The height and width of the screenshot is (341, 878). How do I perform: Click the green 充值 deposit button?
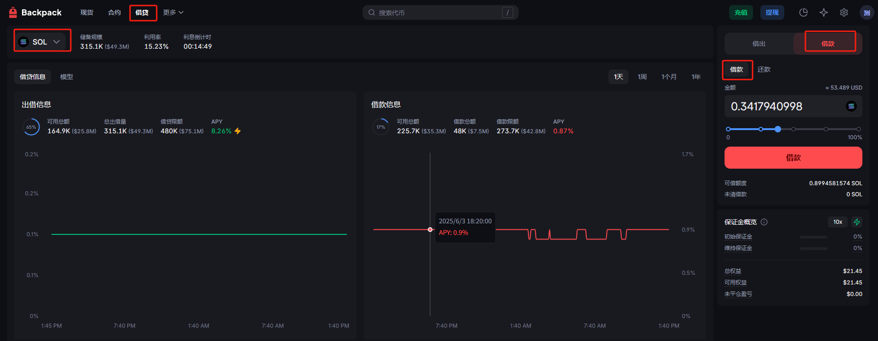(741, 12)
